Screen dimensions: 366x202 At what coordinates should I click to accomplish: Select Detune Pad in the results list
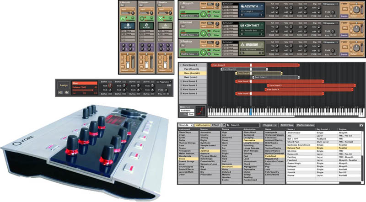324,148
